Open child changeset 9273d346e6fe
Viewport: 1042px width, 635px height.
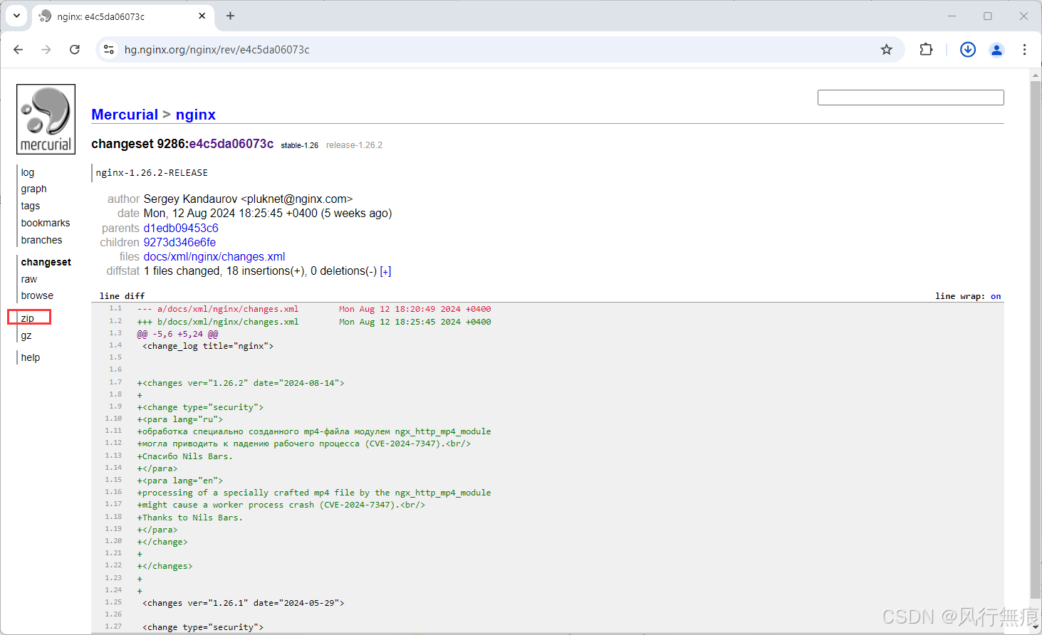click(x=179, y=242)
